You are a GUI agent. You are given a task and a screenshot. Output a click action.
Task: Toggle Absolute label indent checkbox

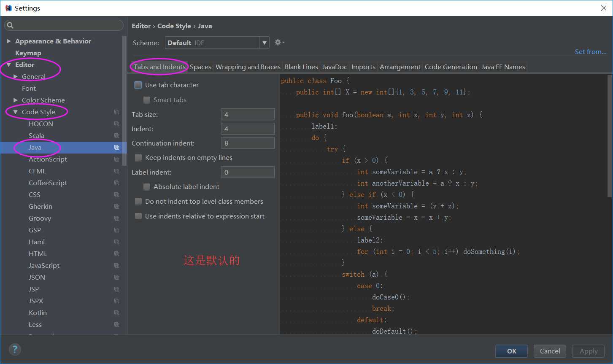point(146,187)
